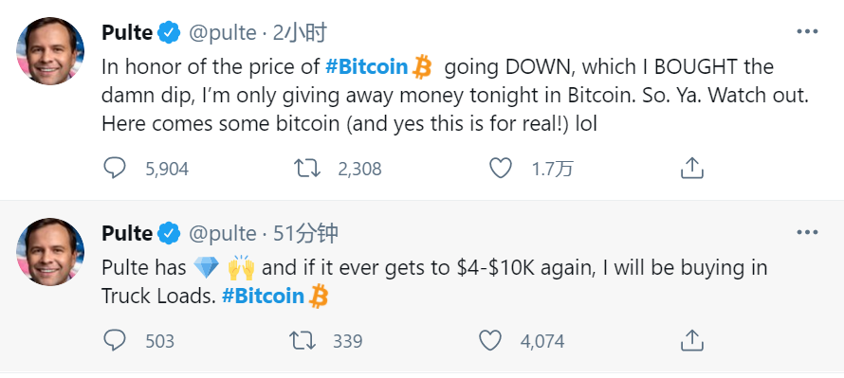Retweet the tweet with 339 retweets

[x=303, y=340]
